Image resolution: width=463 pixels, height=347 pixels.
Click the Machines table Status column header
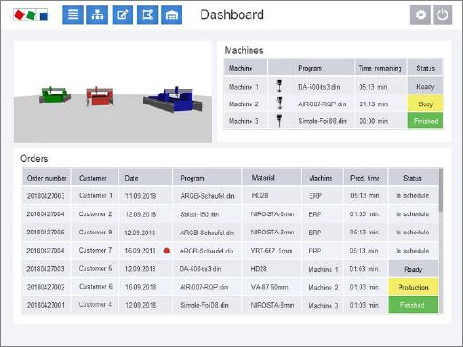425,68
